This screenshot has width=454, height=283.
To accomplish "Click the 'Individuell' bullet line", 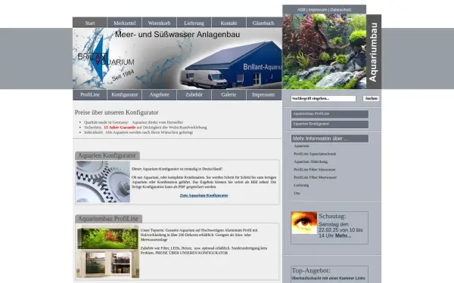I will [x=138, y=132].
